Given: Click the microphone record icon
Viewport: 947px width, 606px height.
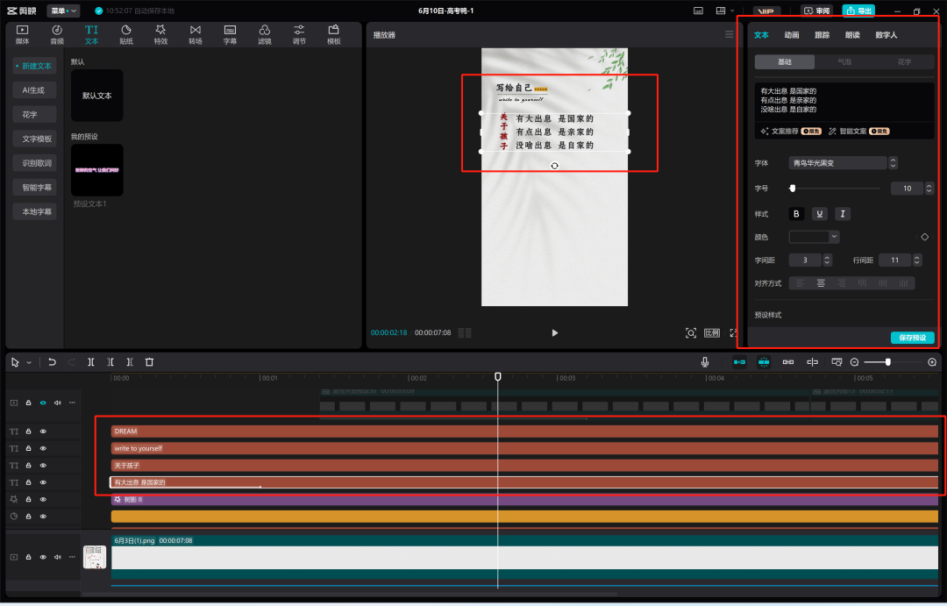Looking at the screenshot, I should point(705,361).
